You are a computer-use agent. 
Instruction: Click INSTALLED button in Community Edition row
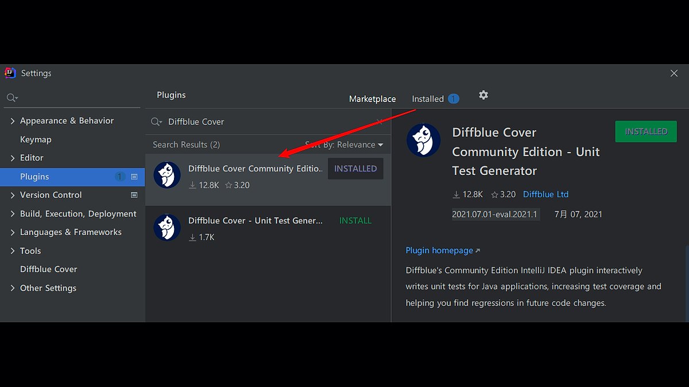click(355, 169)
